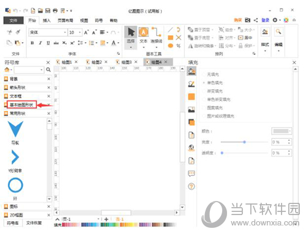306x234 pixels.
Task: Add a new page with plus button
Action: tap(106, 219)
